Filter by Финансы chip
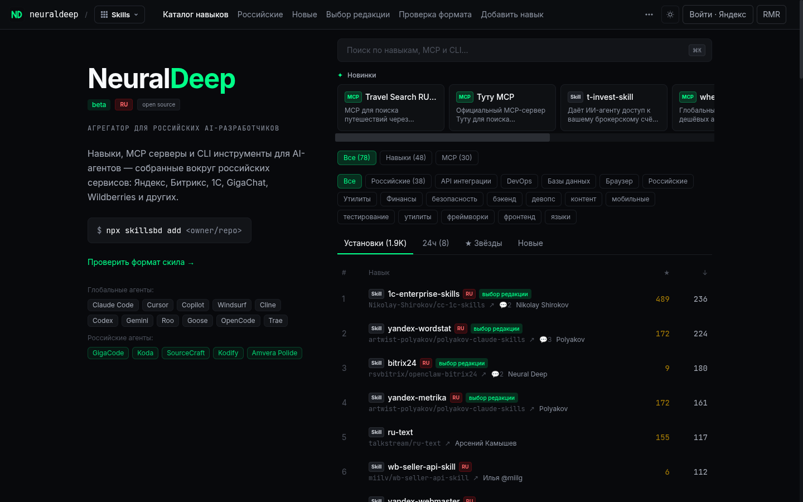The image size is (803, 502). click(x=401, y=199)
